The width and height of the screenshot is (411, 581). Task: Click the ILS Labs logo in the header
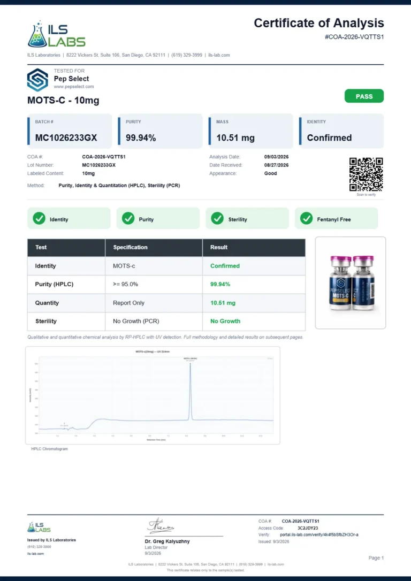(x=56, y=34)
